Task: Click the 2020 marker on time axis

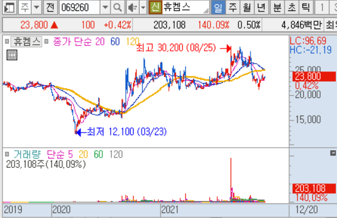Action: click(61, 210)
